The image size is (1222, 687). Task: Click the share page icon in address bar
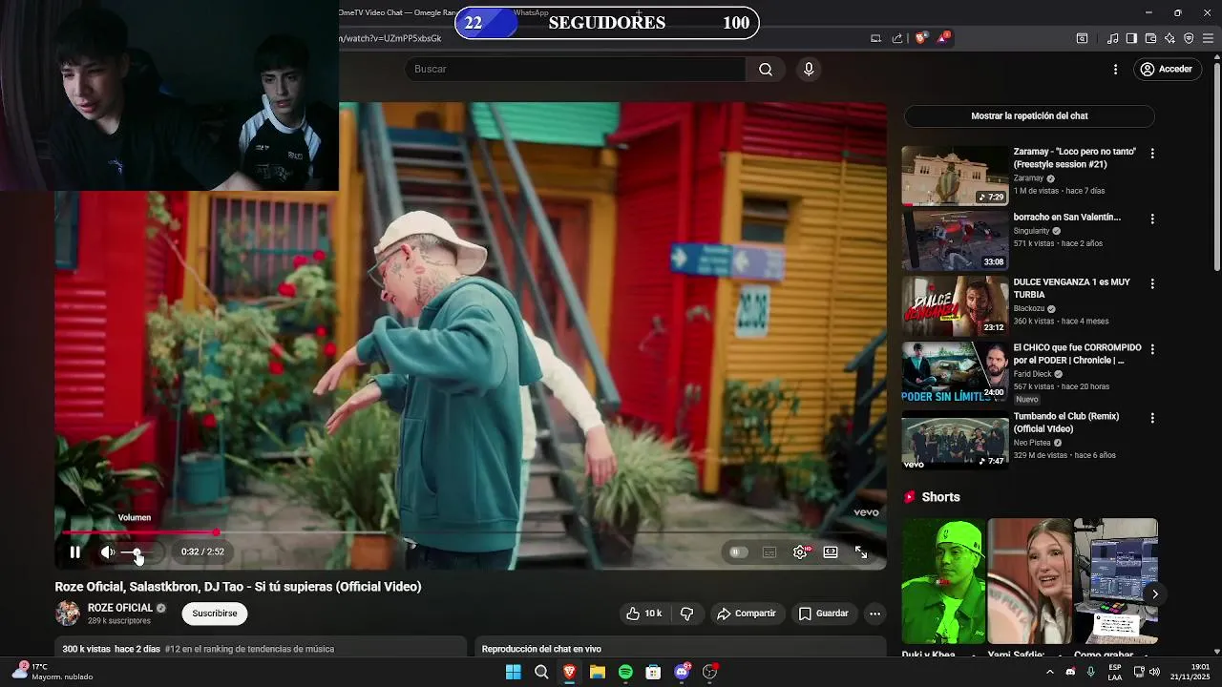click(x=897, y=38)
